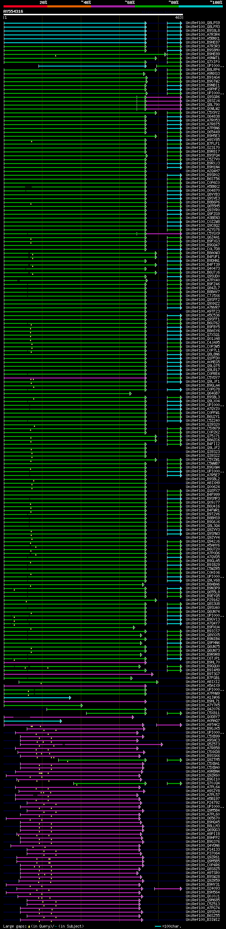Select the label UniRef100_Q39320
This screenshot has width=226, height=929.
pyautogui.click(x=203, y=425)
